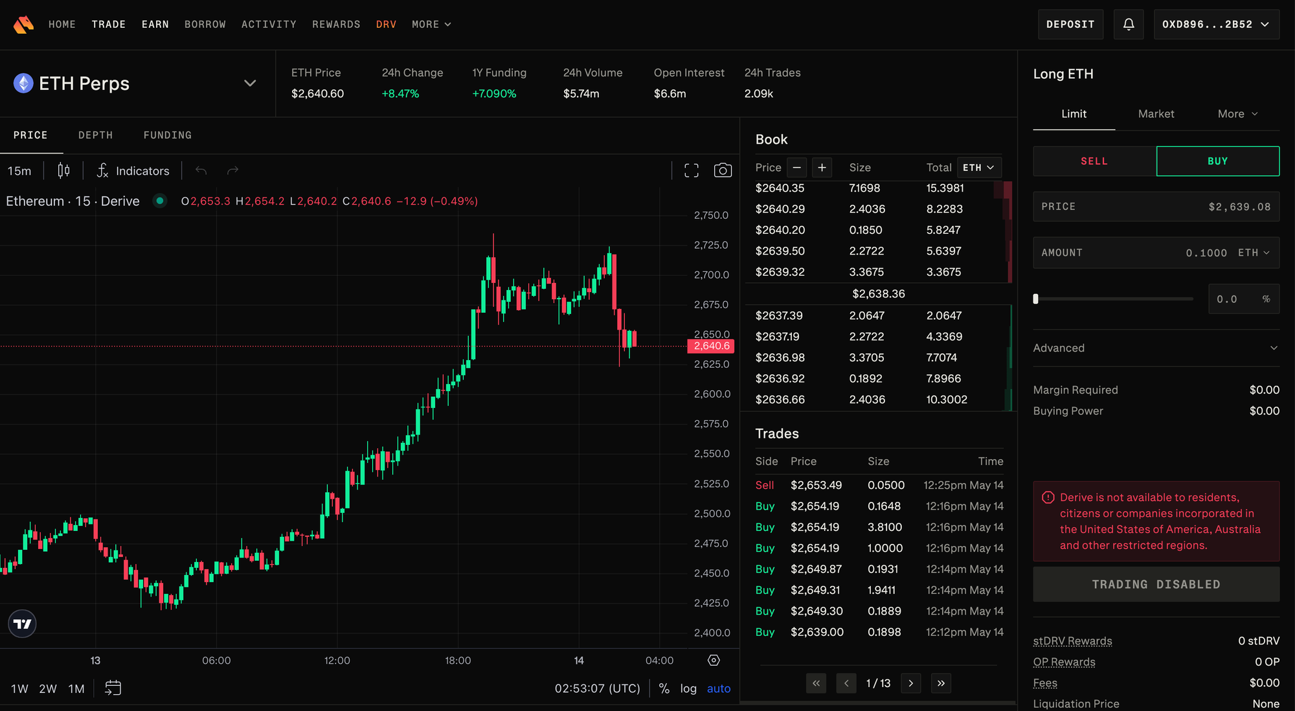Open the go-to-date calendar icon
Image resolution: width=1295 pixels, height=711 pixels.
pos(113,688)
